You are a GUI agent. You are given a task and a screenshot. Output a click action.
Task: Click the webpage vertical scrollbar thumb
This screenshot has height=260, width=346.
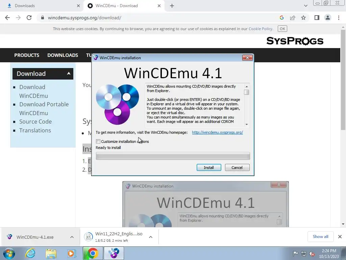343,80
